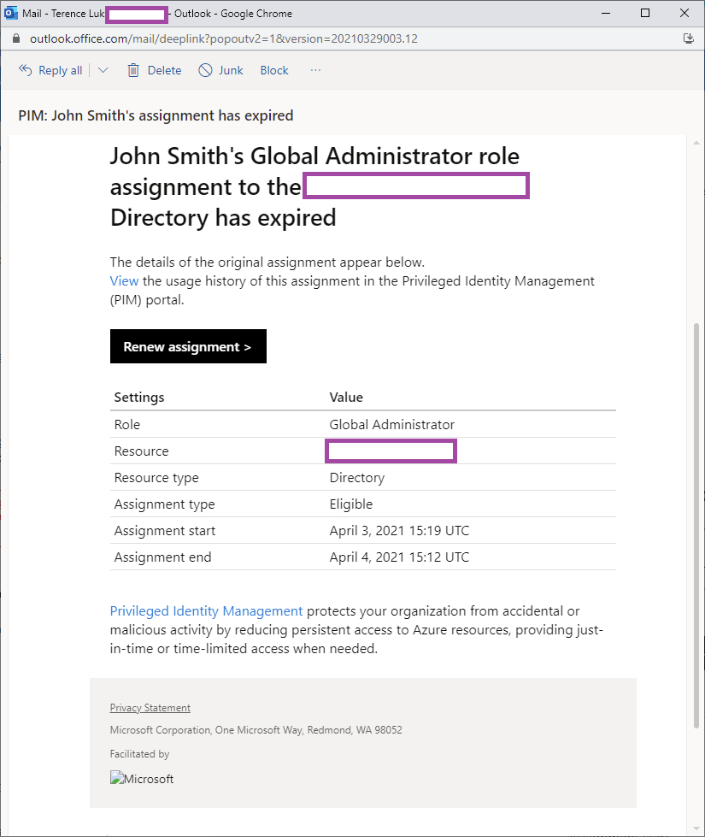Click the page URL in address bar
The image size is (705, 837).
click(224, 38)
